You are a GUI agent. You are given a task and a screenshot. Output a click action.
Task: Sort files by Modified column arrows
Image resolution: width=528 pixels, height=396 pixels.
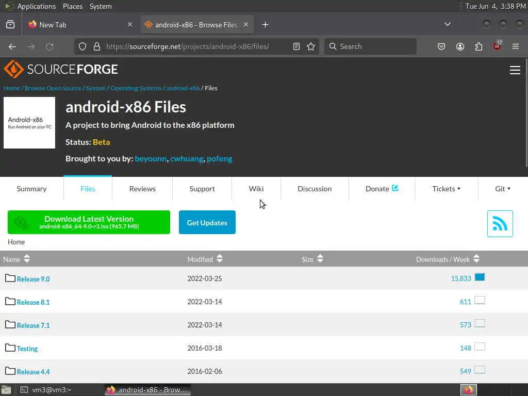(220, 259)
